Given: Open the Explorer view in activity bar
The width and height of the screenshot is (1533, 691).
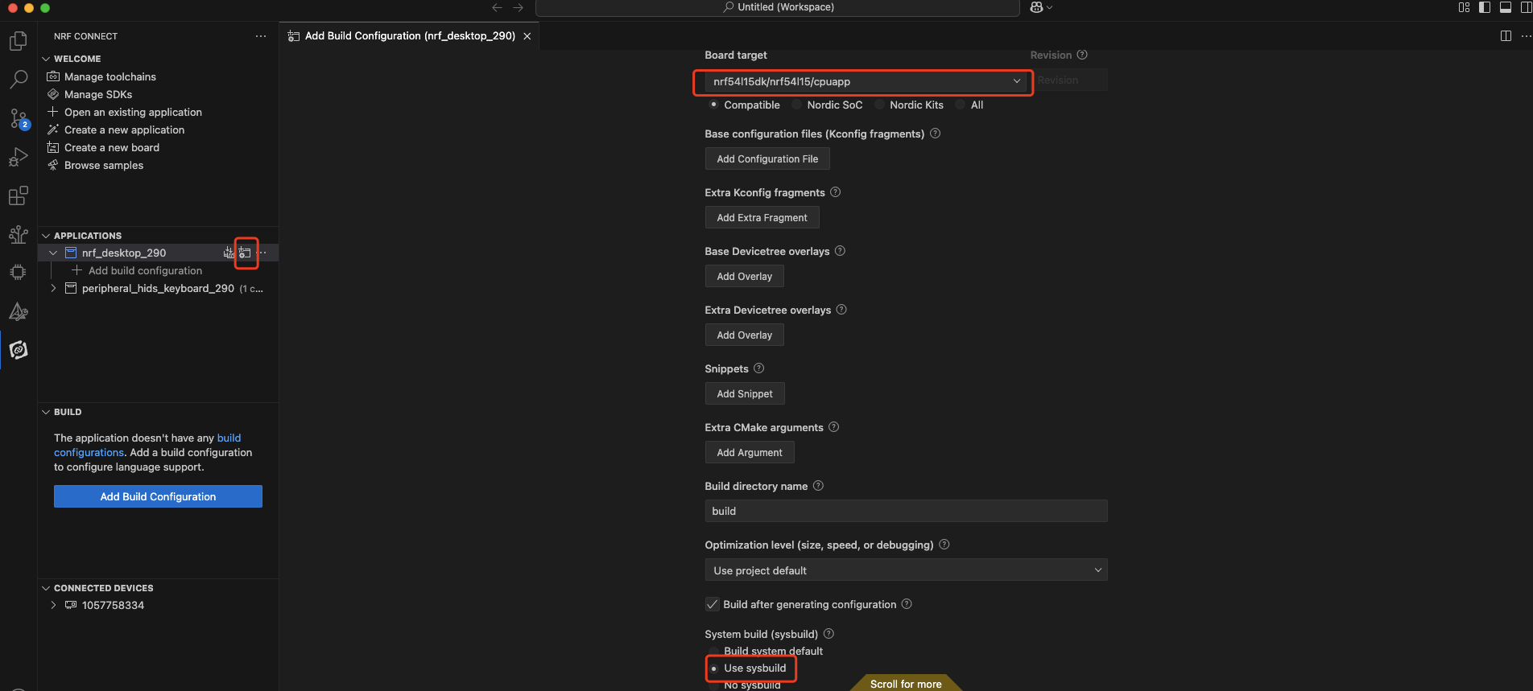Looking at the screenshot, I should click(x=18, y=41).
